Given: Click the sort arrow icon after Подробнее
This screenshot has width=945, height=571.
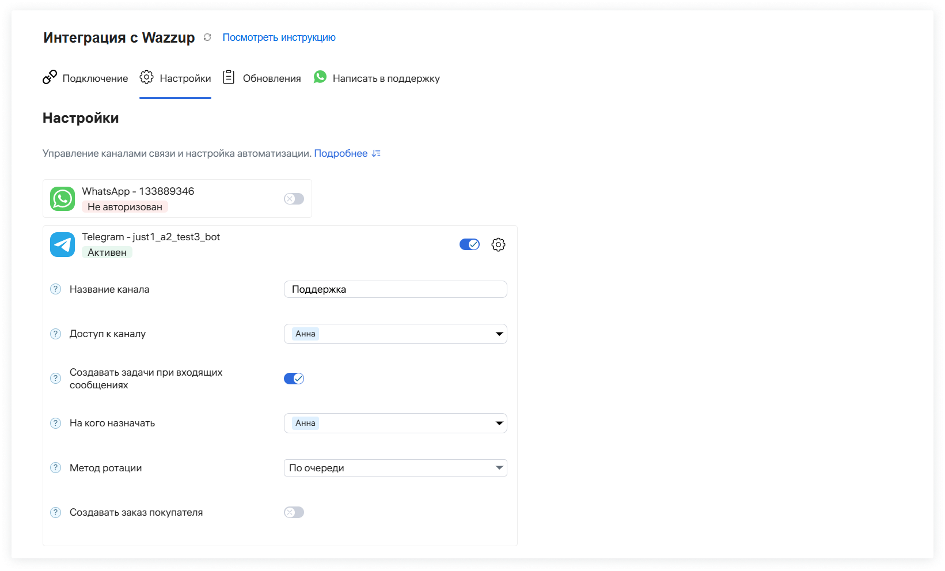Looking at the screenshot, I should 376,153.
